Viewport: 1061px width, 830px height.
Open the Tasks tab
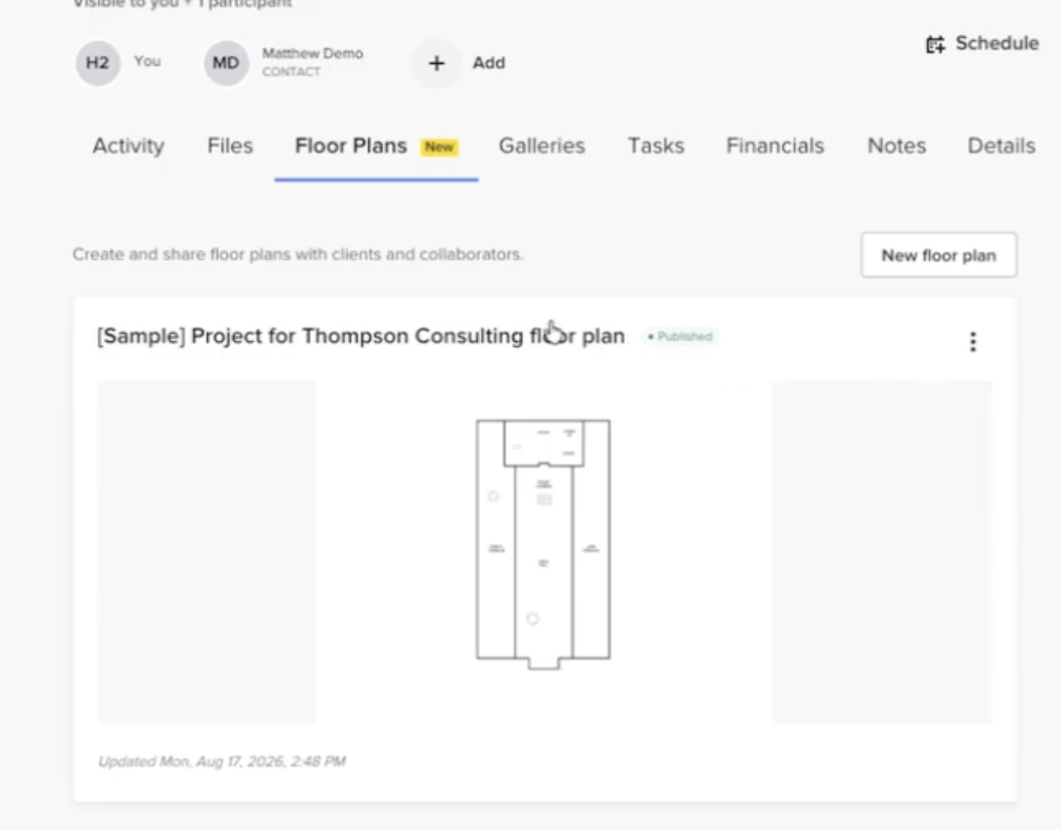[x=657, y=146]
